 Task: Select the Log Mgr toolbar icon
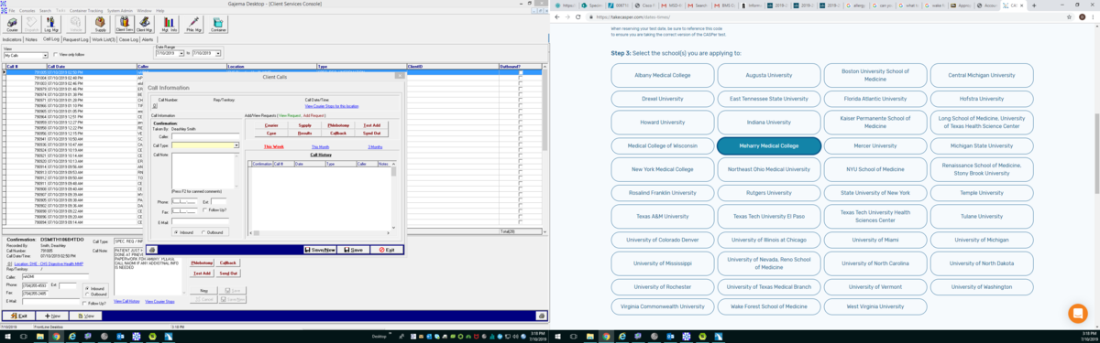[52, 24]
